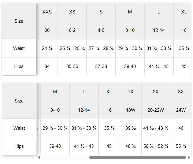
Task: Click the S size column header
Action: 101,12
